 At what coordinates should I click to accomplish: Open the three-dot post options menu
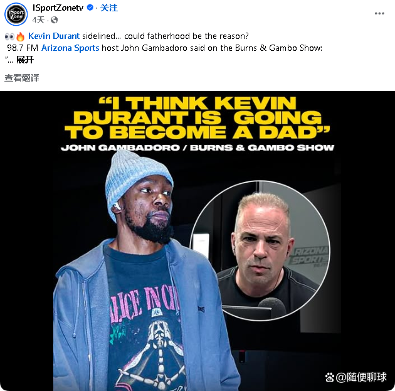(379, 13)
